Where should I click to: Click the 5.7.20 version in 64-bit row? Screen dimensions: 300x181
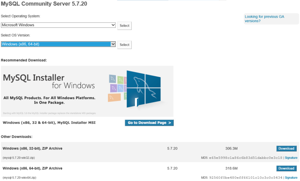172,168
